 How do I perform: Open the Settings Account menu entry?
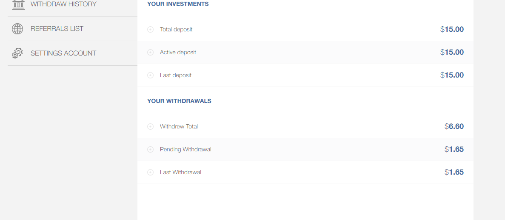point(63,53)
